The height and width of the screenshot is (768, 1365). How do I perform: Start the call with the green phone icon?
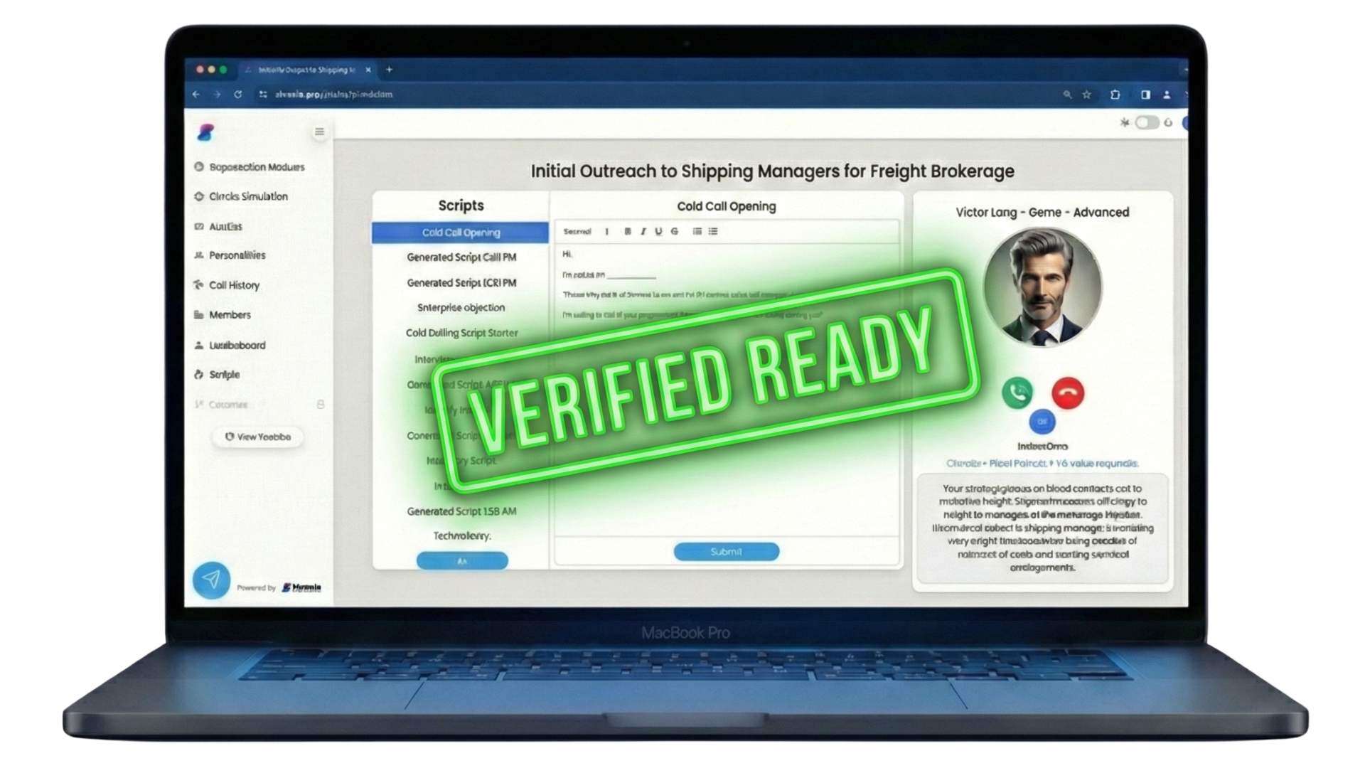(x=1017, y=393)
